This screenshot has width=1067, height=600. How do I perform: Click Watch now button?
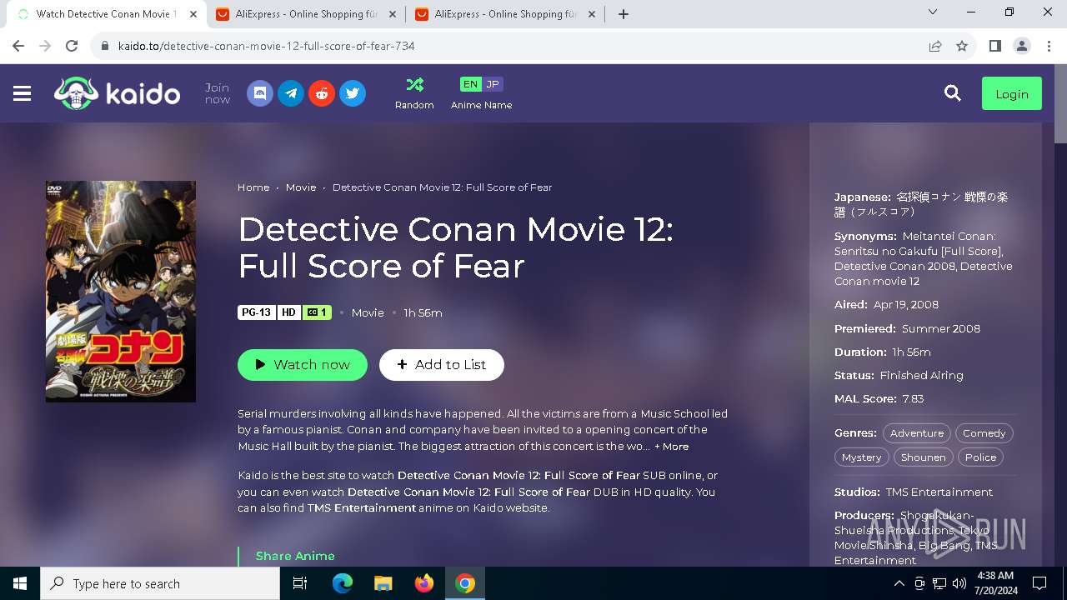tap(303, 365)
